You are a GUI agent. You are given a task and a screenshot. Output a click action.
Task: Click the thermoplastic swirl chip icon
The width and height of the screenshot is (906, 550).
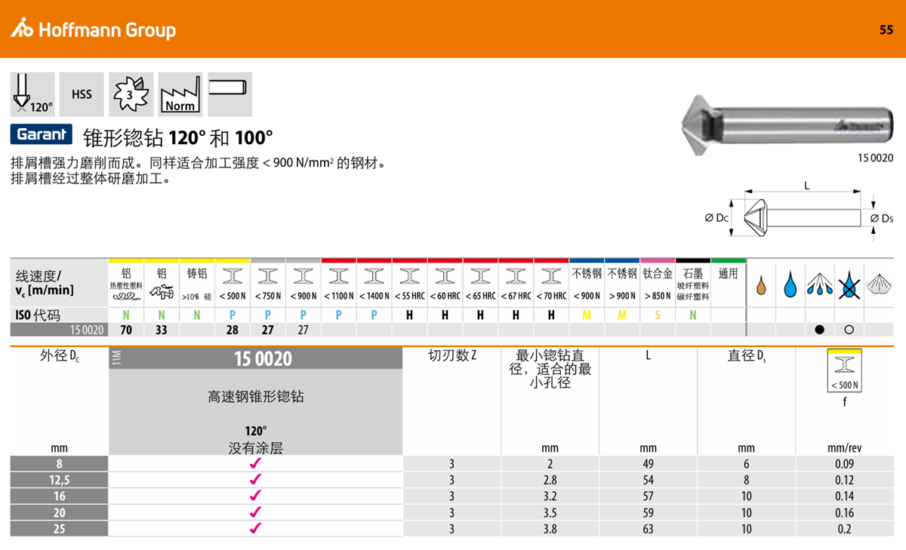[x=126, y=298]
